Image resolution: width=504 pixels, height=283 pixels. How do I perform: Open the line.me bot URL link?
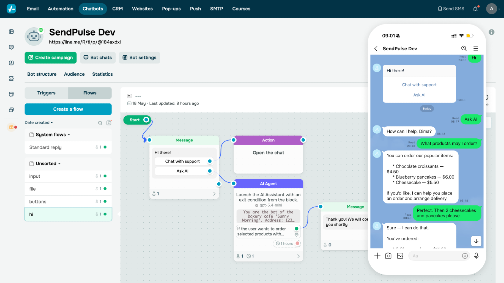(85, 42)
